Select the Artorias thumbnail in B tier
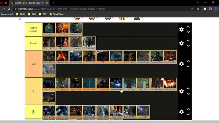 click(49, 84)
